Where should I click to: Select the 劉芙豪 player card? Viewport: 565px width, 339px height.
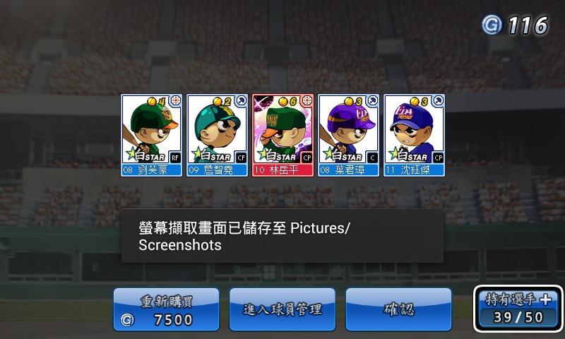151,136
